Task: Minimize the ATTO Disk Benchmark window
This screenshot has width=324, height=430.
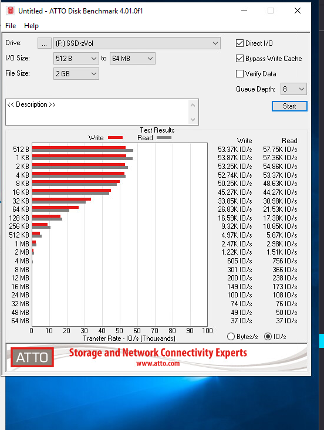Action: point(244,11)
